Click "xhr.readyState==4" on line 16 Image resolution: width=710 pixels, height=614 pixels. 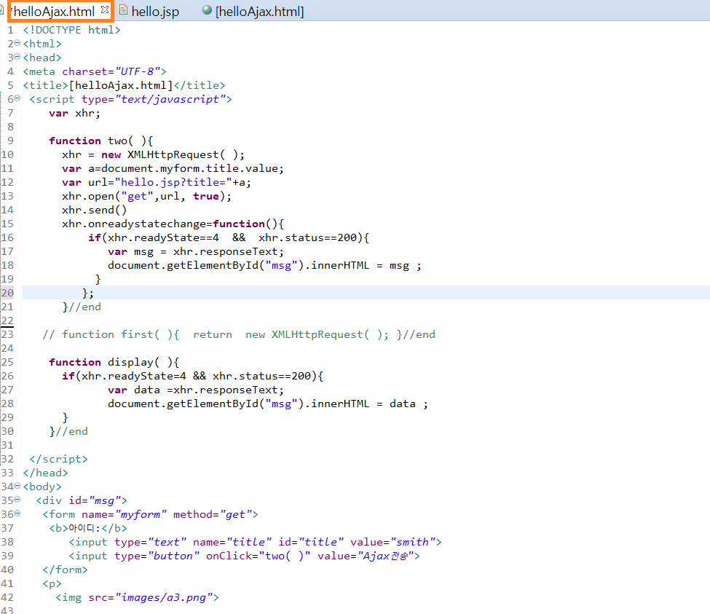pyautogui.click(x=163, y=237)
